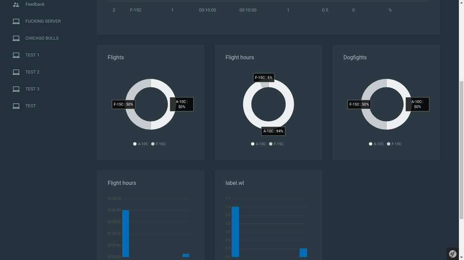Toggle A-10C legend in Flights chart
Image resolution: width=464 pixels, height=260 pixels.
click(141, 144)
